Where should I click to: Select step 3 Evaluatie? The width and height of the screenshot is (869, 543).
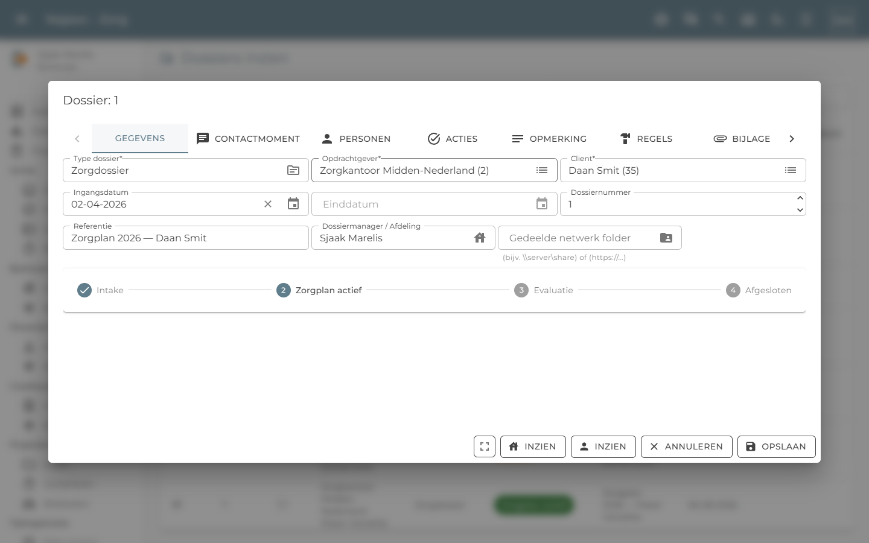click(x=544, y=290)
